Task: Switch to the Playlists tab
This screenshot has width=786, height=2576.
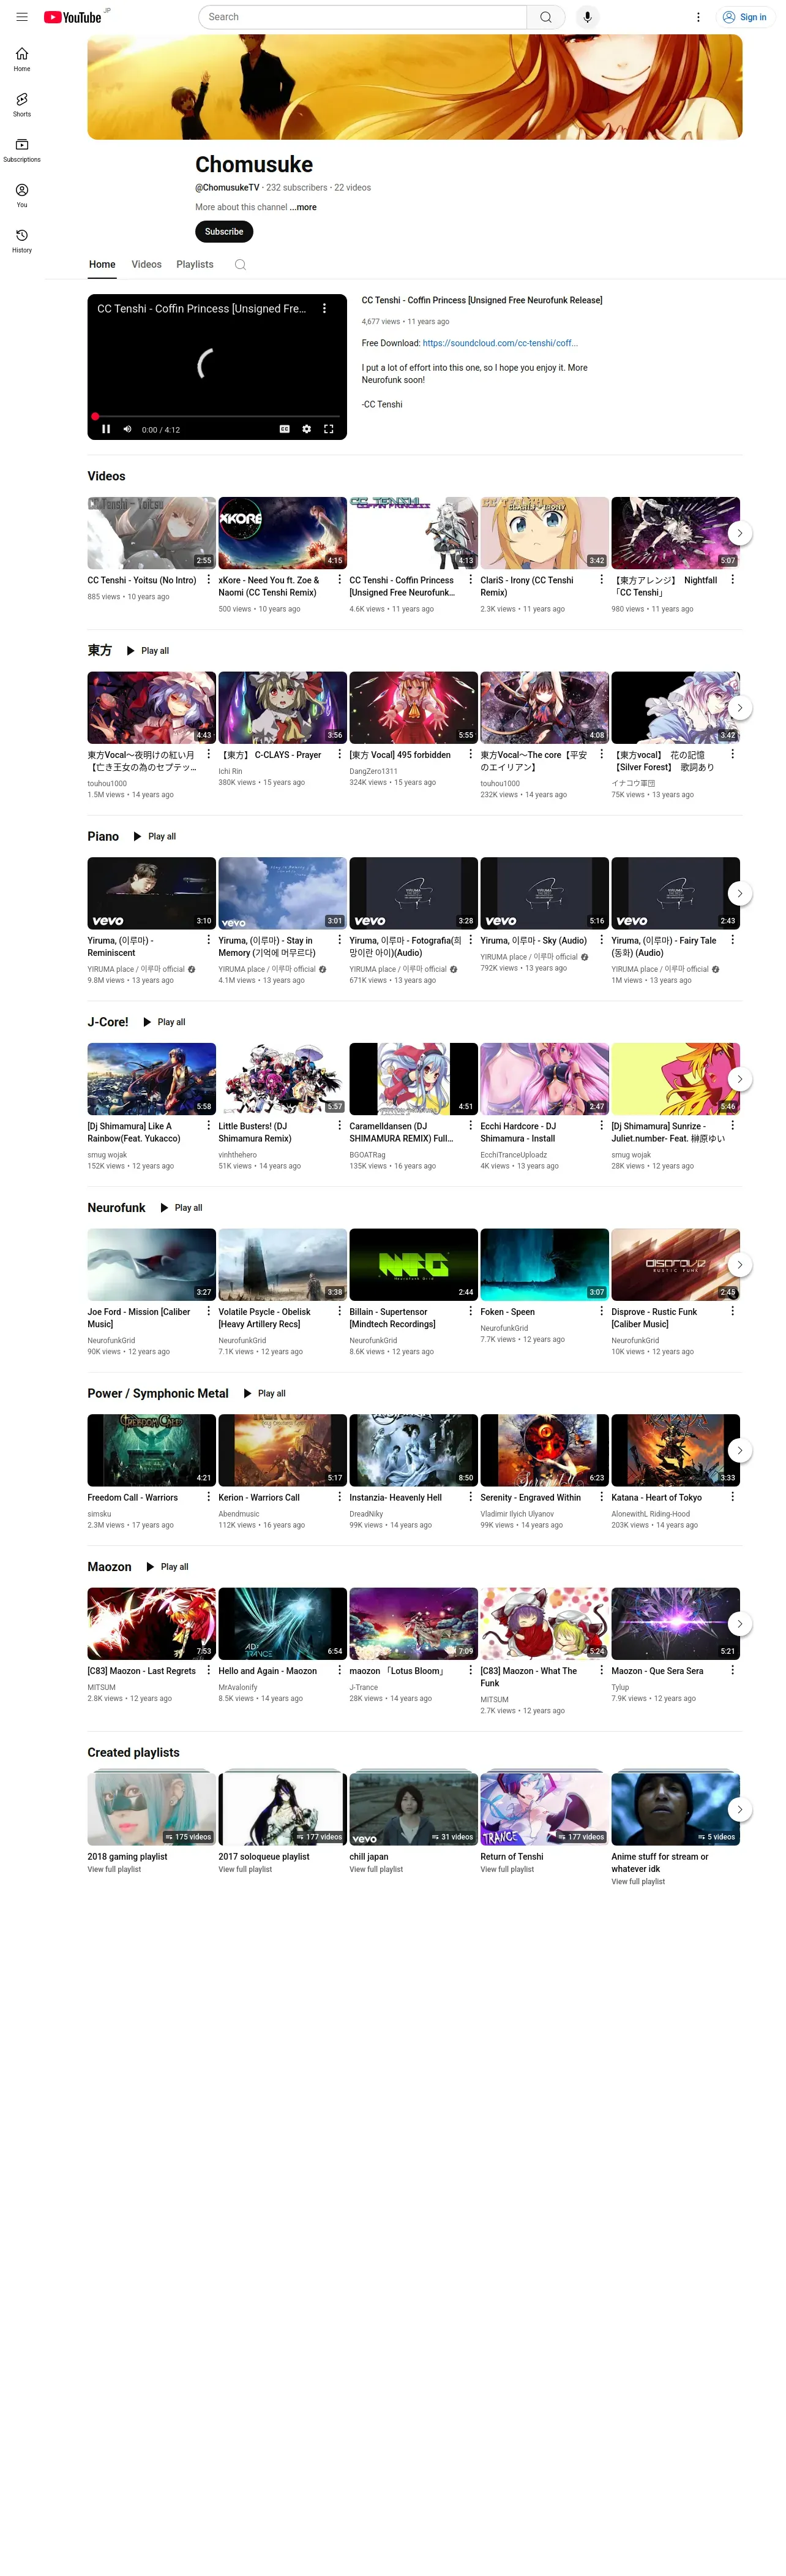Action: click(195, 265)
